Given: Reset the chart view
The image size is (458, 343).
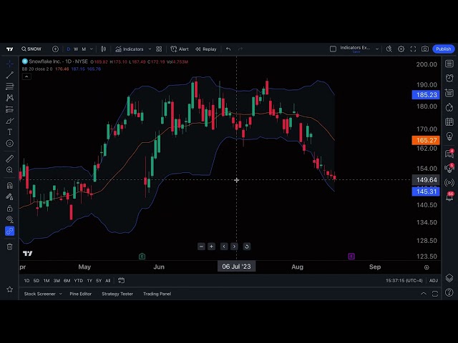Looking at the screenshot, I should [246, 247].
